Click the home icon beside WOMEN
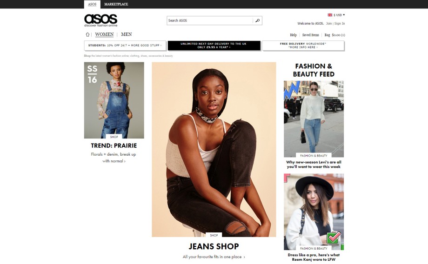 87,34
